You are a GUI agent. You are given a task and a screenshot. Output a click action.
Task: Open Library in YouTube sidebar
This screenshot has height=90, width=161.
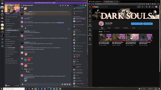90,39
